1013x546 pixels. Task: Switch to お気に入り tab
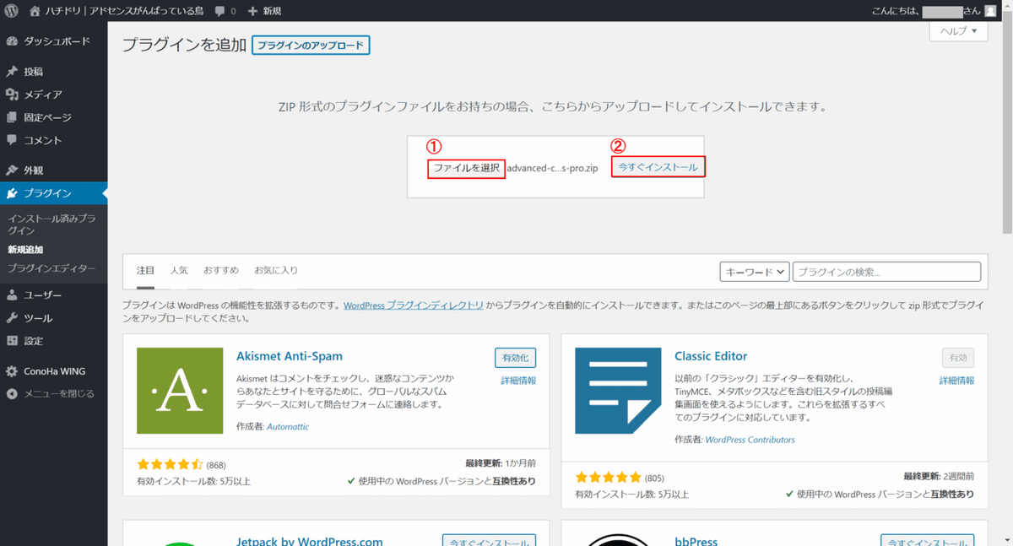(276, 270)
